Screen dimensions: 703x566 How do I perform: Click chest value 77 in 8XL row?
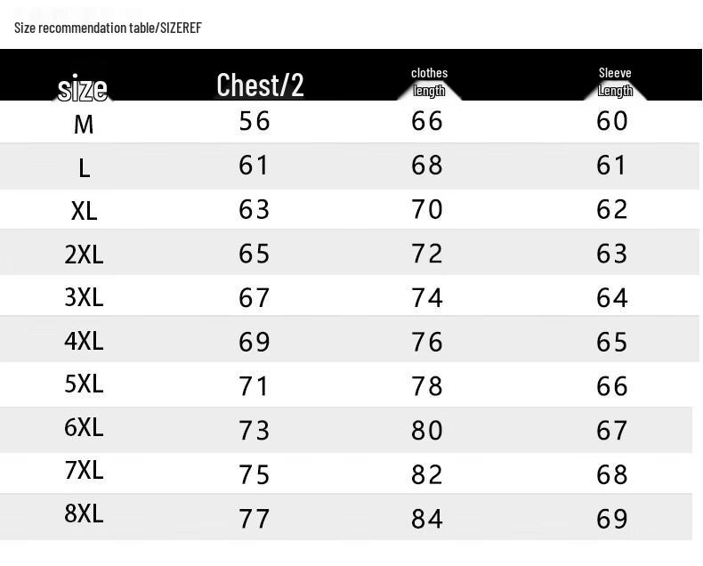point(255,518)
